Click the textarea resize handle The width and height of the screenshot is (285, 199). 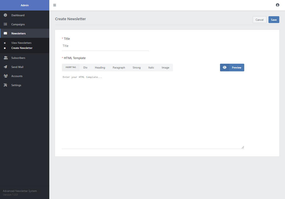point(243,147)
